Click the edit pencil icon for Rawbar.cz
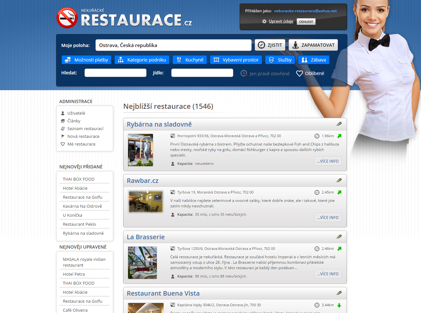421x313 pixels. [x=339, y=180]
